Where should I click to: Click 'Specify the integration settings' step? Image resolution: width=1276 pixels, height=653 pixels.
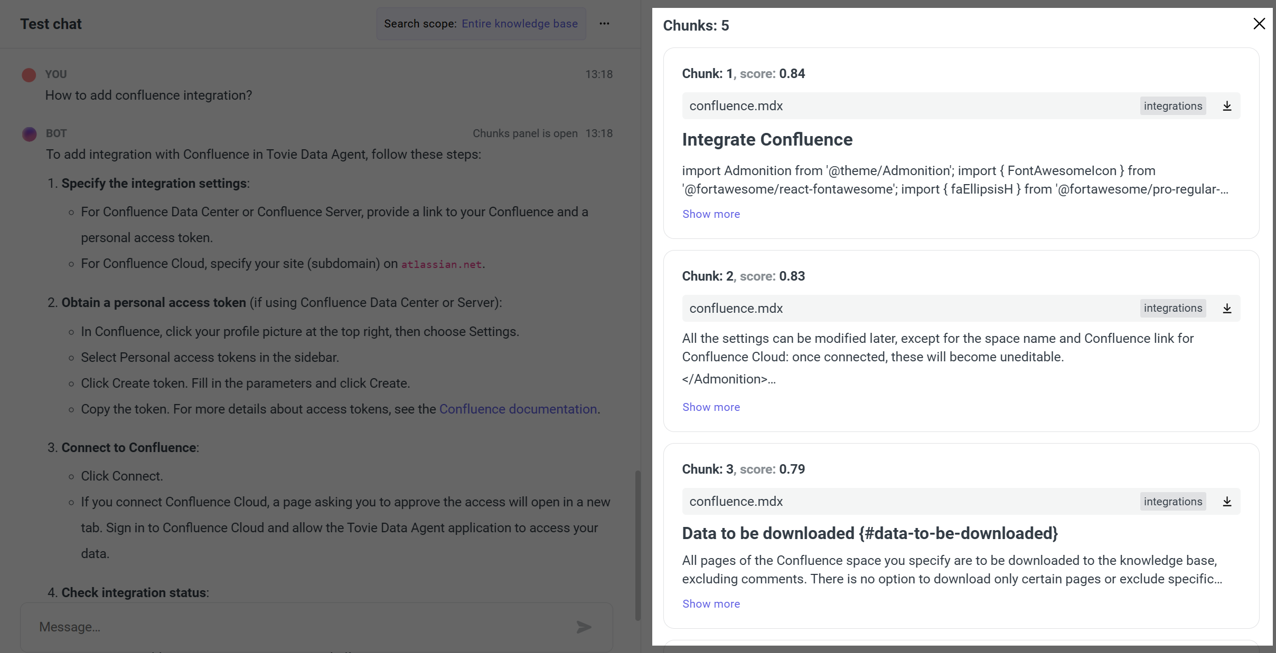[x=154, y=184]
